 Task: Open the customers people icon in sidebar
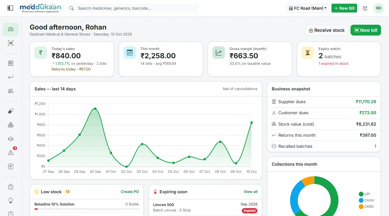point(11,91)
